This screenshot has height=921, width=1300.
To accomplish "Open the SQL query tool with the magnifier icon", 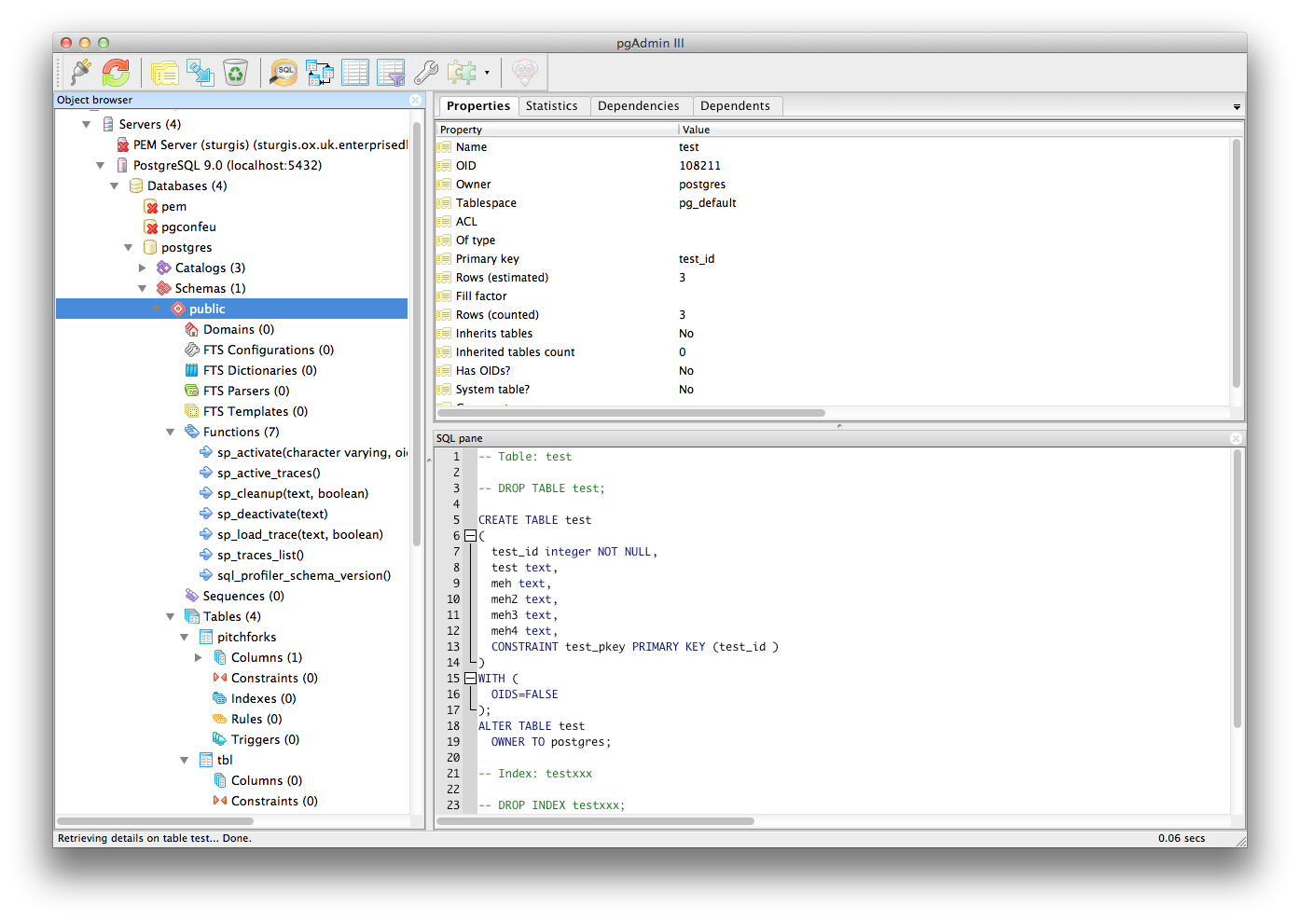I will [x=284, y=72].
